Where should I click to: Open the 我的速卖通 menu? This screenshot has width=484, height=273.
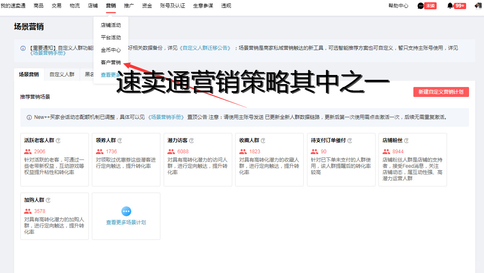13,6
